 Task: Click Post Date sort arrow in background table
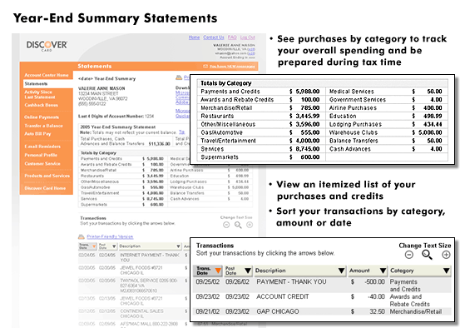114,246
